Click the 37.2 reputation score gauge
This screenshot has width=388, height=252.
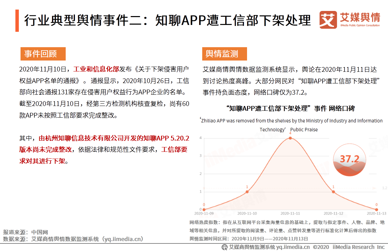[x=349, y=160]
